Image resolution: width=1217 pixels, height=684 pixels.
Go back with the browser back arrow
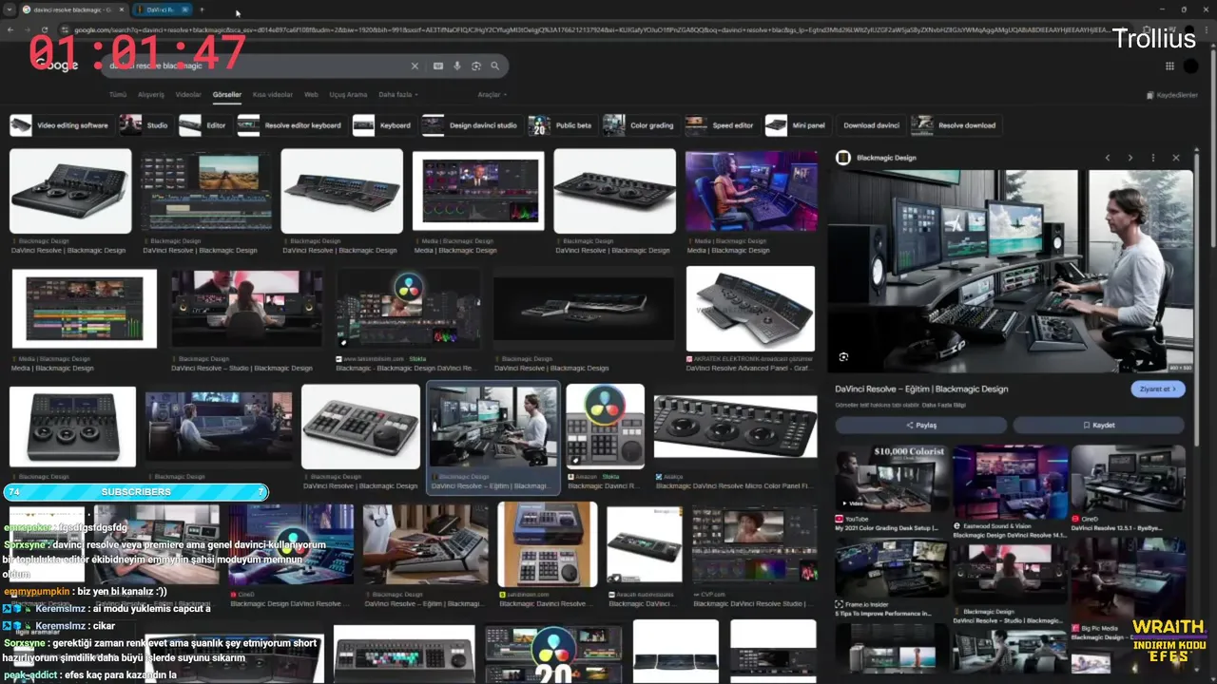[x=10, y=29]
